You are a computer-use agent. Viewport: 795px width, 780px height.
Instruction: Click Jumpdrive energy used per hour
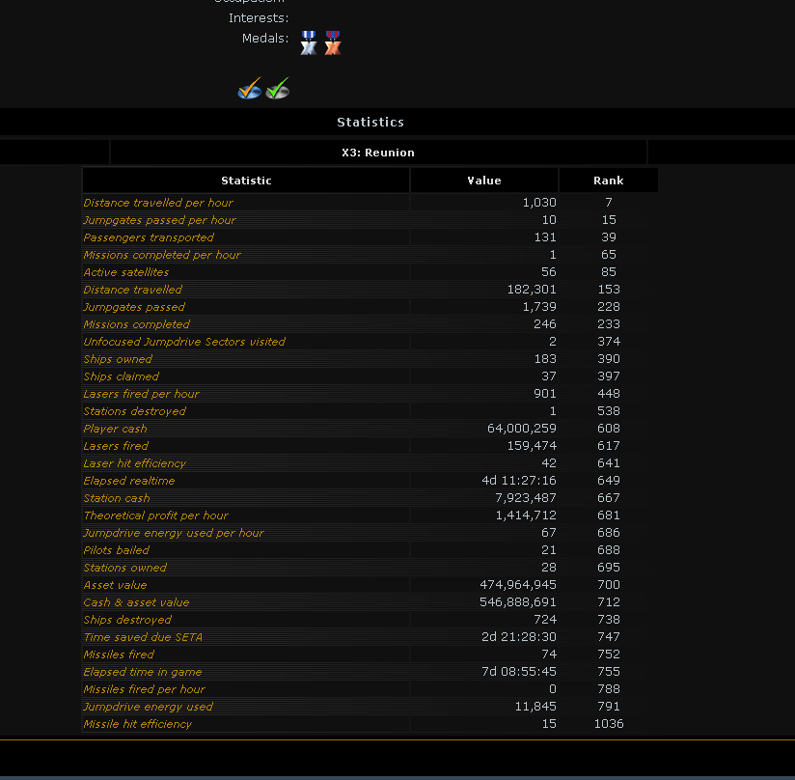click(x=174, y=533)
